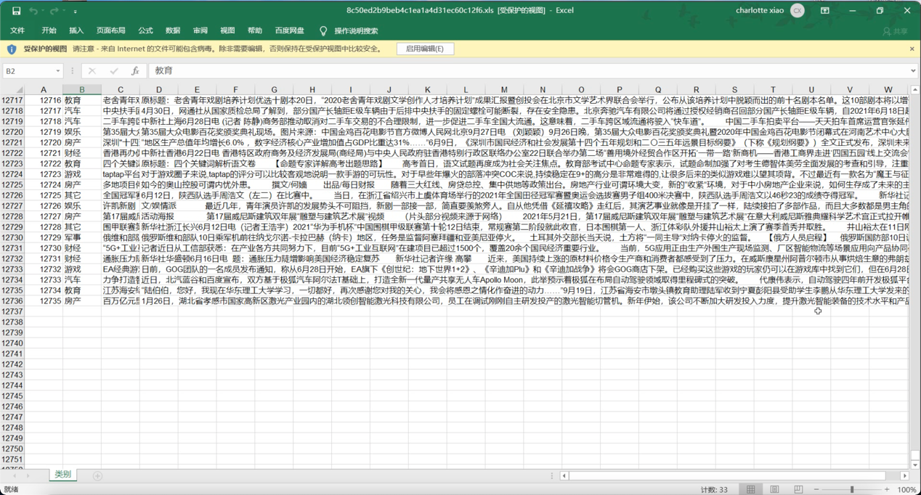Click vertical scrollbar up arrow
Image resolution: width=921 pixels, height=495 pixels.
click(x=914, y=90)
